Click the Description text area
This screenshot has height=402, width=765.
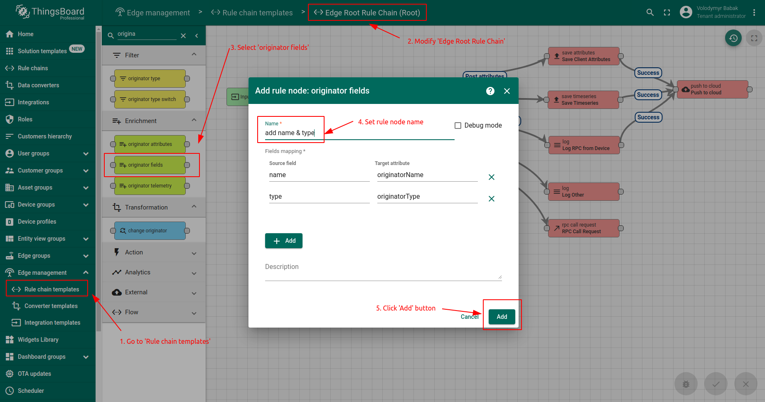tap(383, 271)
